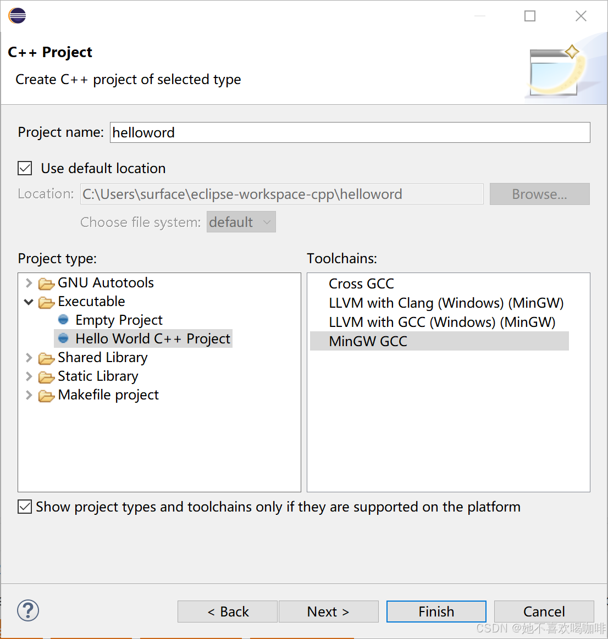Select Static Library project type
608x639 pixels.
point(98,376)
